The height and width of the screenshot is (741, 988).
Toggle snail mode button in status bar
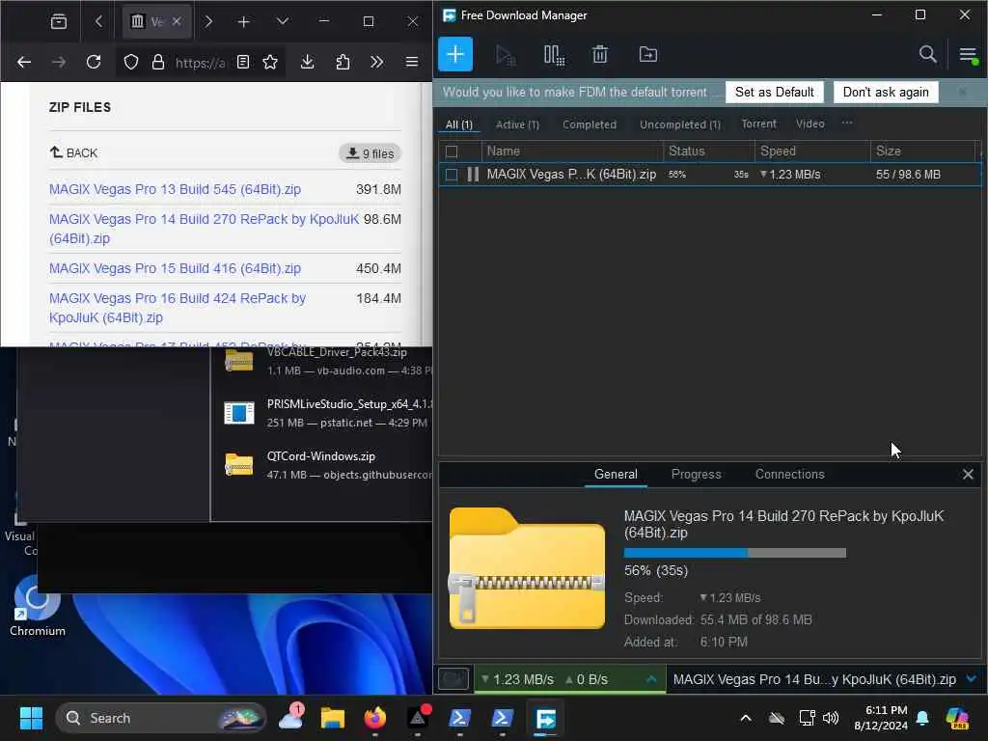click(453, 679)
